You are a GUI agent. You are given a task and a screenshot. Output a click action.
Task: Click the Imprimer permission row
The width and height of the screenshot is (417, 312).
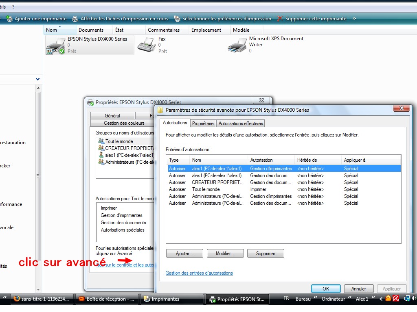pos(109,208)
